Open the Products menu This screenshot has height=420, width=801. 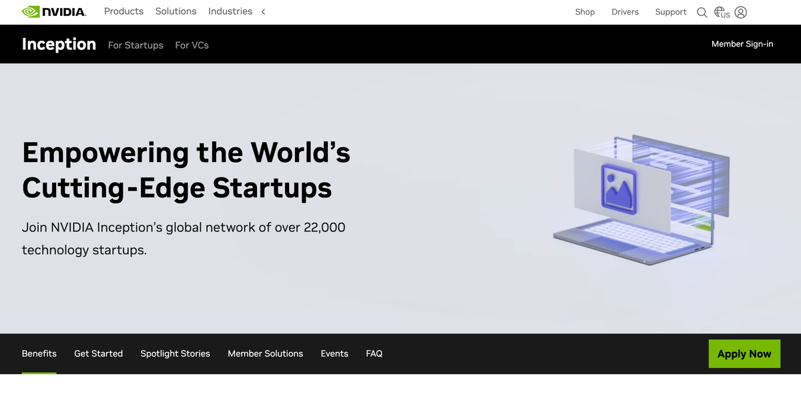(x=123, y=11)
